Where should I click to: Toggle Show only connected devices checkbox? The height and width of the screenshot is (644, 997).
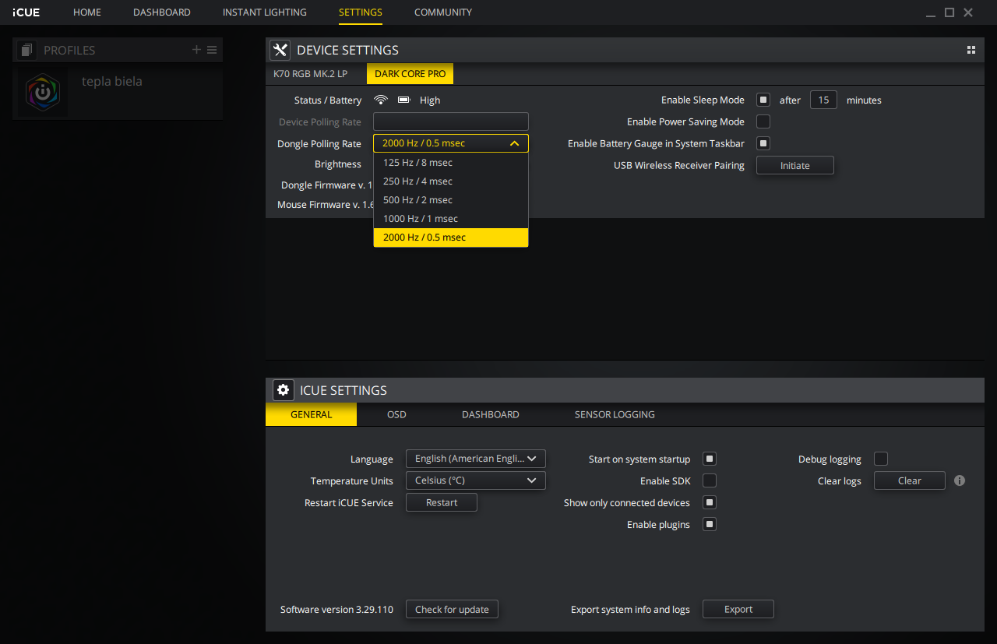(710, 502)
